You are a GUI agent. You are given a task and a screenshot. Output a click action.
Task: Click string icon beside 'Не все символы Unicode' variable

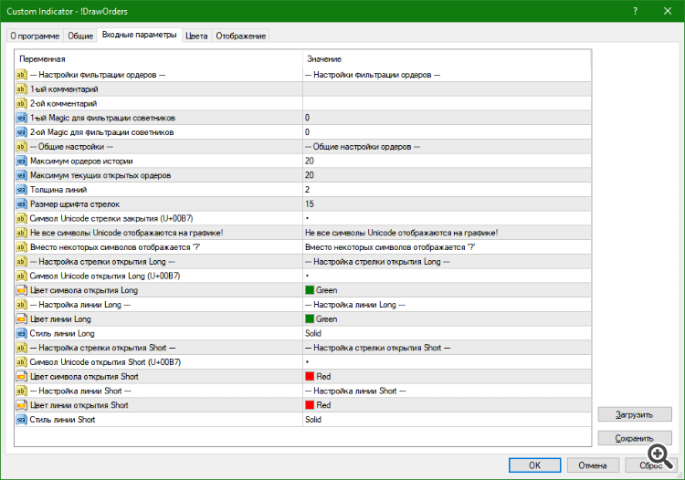[21, 233]
